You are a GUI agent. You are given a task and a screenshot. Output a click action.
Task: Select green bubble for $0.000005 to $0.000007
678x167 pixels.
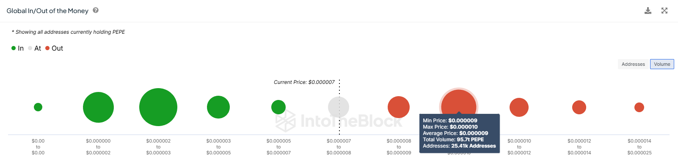pos(278,107)
